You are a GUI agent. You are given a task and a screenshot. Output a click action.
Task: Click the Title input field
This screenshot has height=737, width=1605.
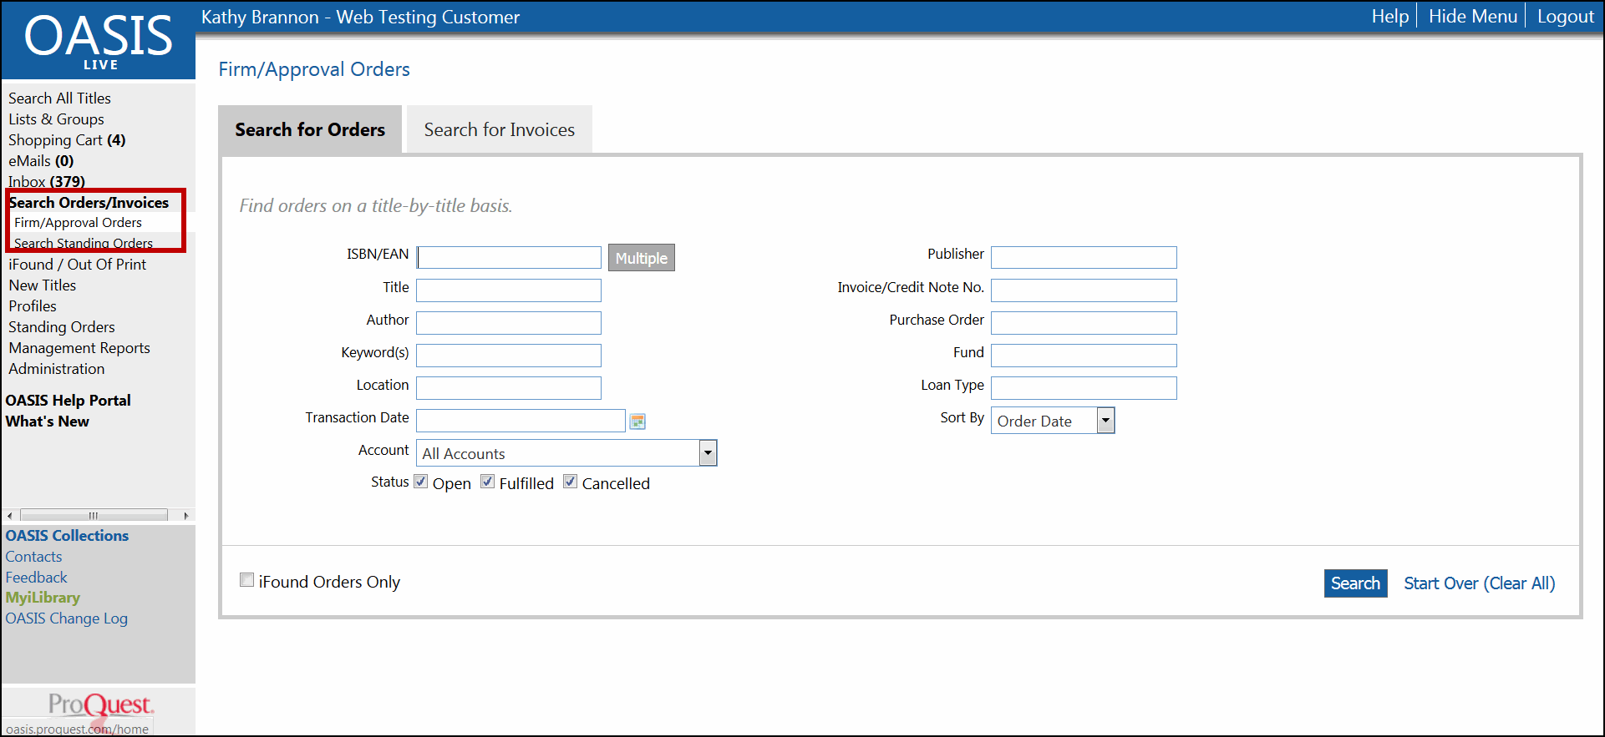(x=509, y=290)
